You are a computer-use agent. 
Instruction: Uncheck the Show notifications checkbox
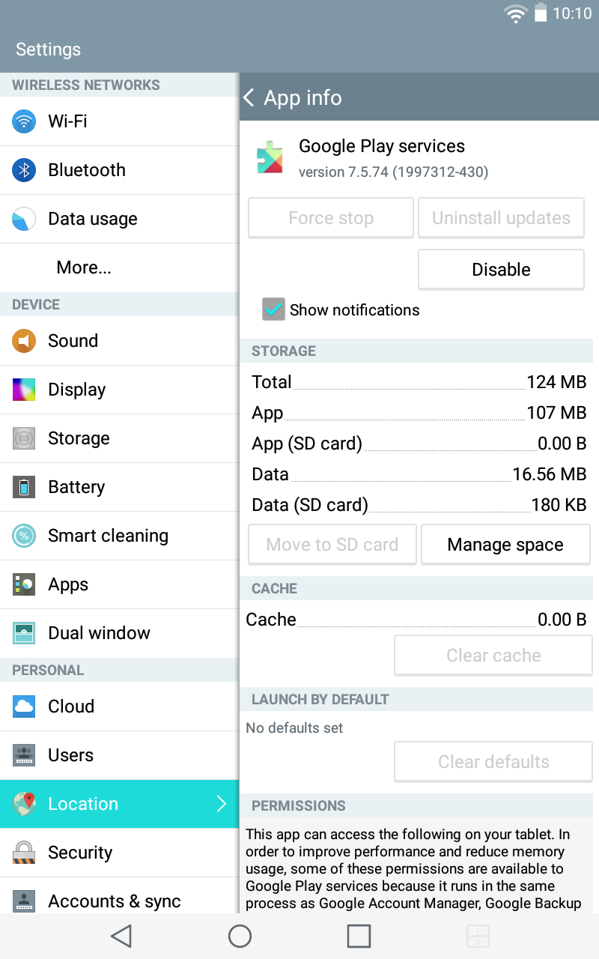(274, 309)
